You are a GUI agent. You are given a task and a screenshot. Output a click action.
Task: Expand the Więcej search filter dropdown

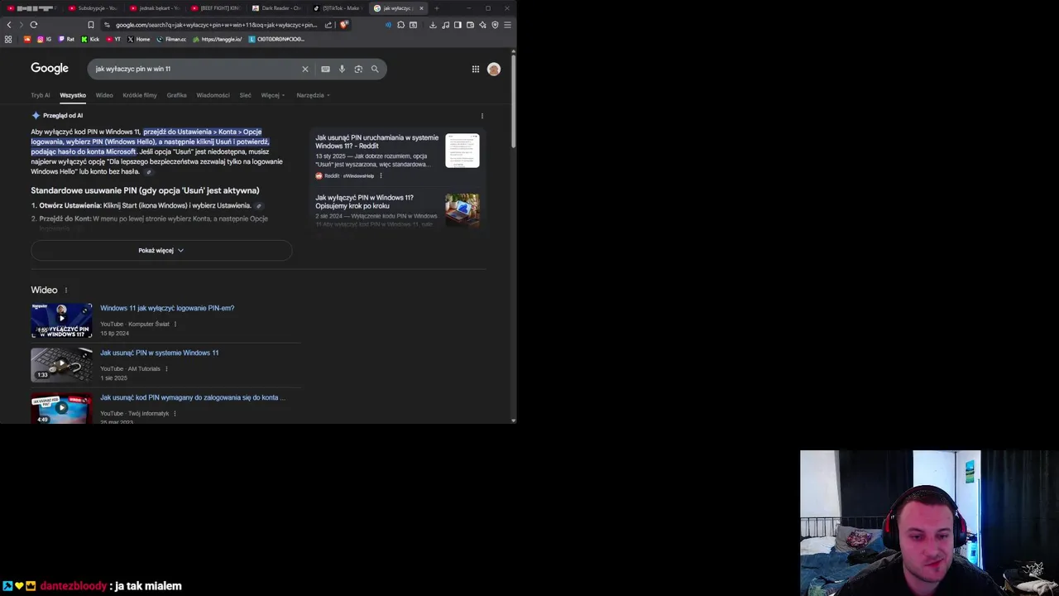point(273,95)
